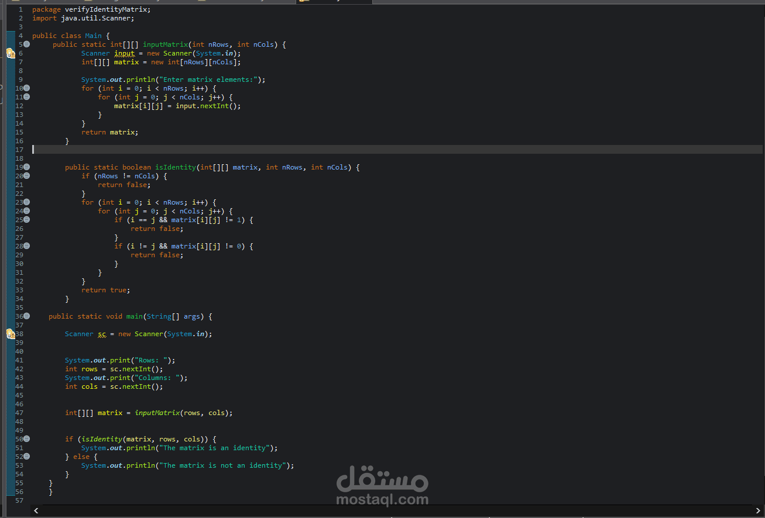Open the warning quick-fix icon on line 38

click(x=11, y=334)
